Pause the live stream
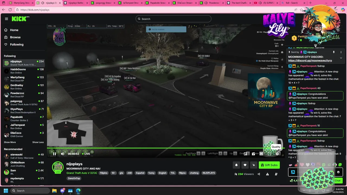Screen dimensions: 347x195 (54, 154)
